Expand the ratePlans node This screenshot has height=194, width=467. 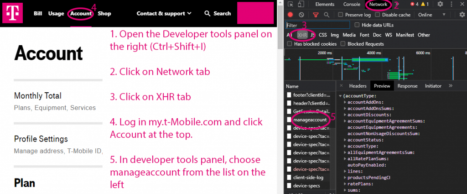pos(345,184)
